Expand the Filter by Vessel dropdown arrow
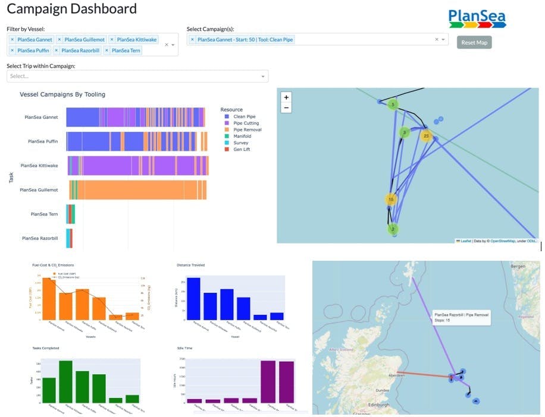Viewport: 545px width, 417px height. coord(173,45)
